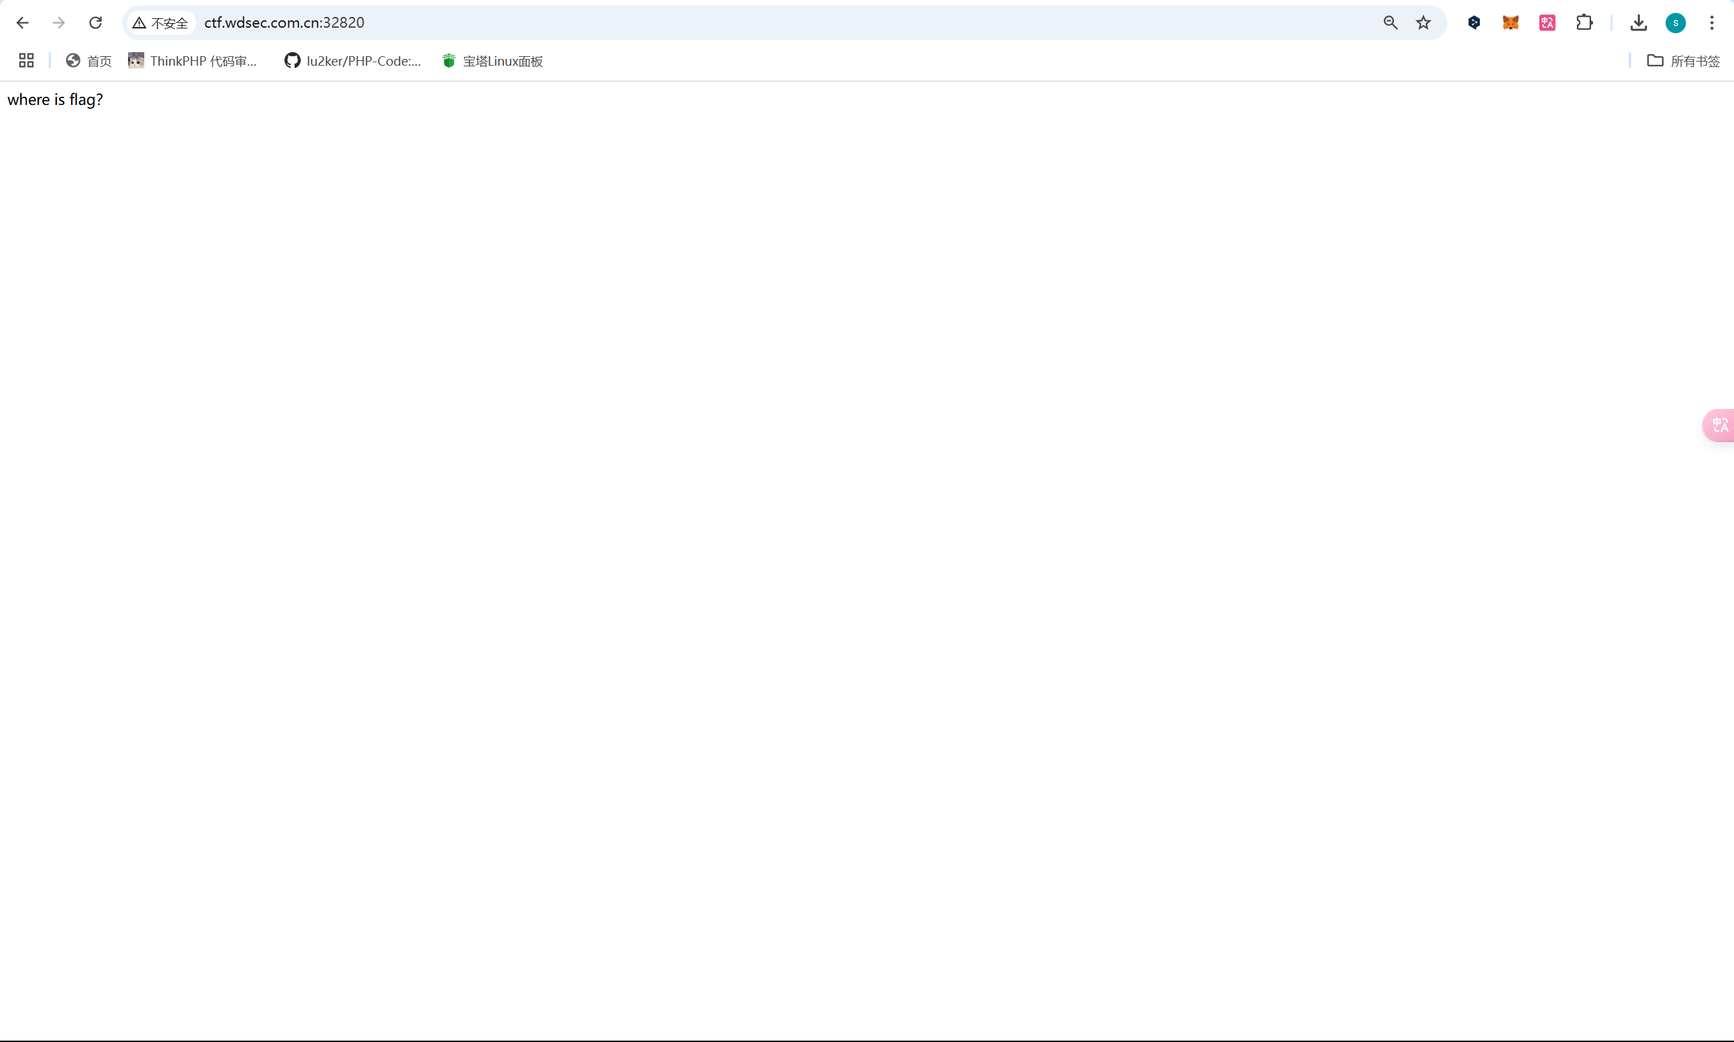This screenshot has width=1734, height=1042.
Task: Open the zoom magnifier icon in address bar
Action: coord(1391,22)
